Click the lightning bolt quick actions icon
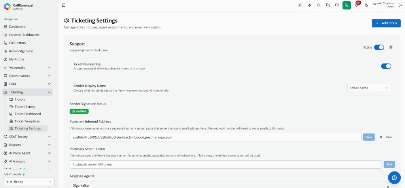This screenshot has height=188, width=405. 300,5
